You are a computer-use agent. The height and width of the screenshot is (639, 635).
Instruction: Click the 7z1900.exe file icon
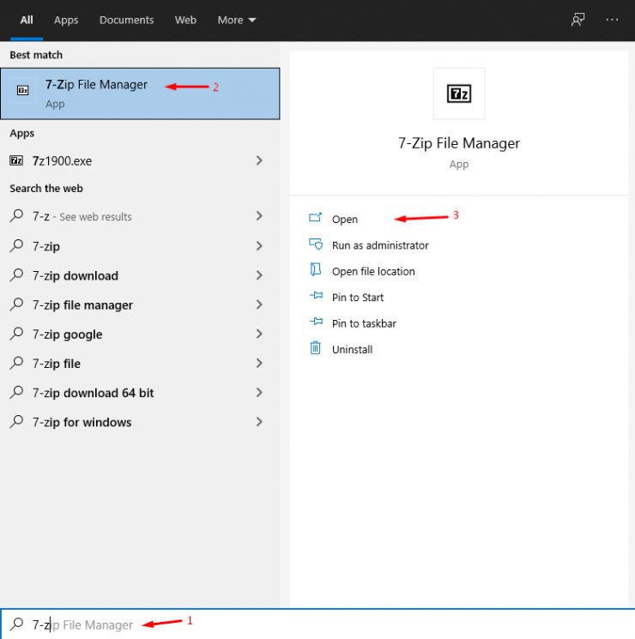[x=16, y=160]
